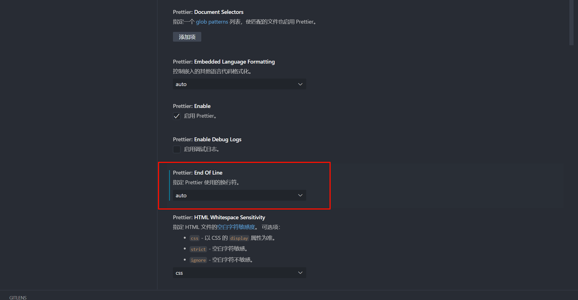Viewport: 578px width, 300px height.
Task: Click the 添加项 button
Action: point(187,37)
